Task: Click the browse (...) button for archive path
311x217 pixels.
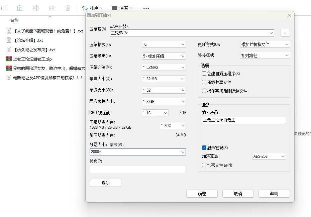Action: click(285, 33)
